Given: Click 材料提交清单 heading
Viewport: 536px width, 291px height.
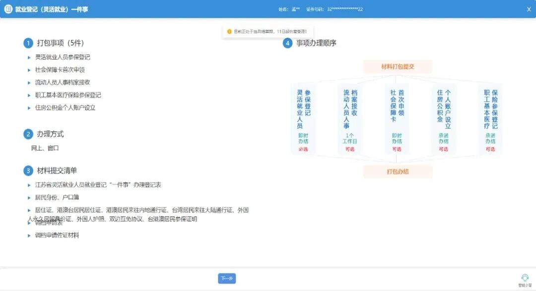Looking at the screenshot, I should click(x=57, y=171).
